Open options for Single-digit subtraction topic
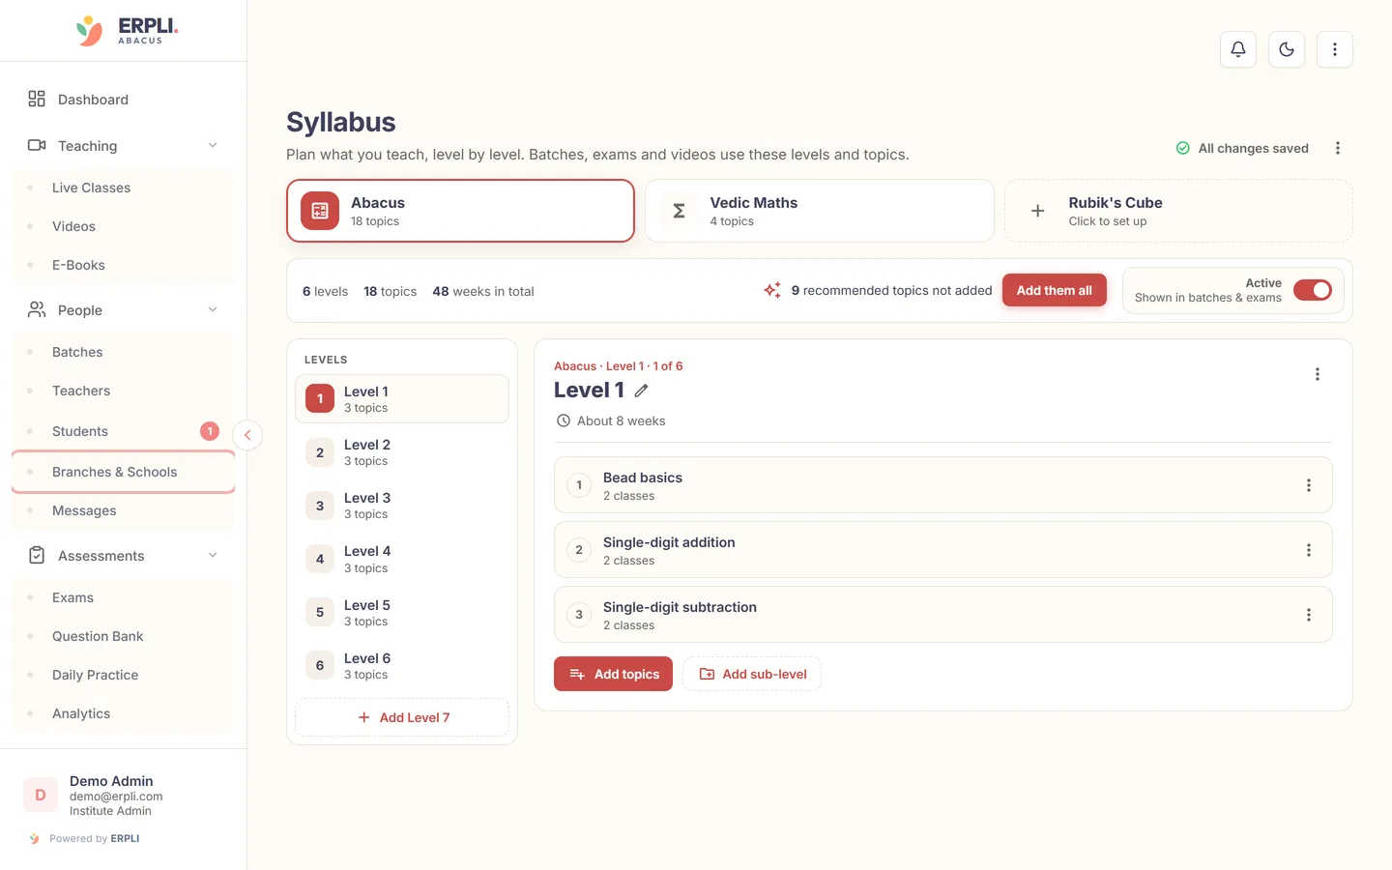This screenshot has height=870, width=1392. (1309, 615)
